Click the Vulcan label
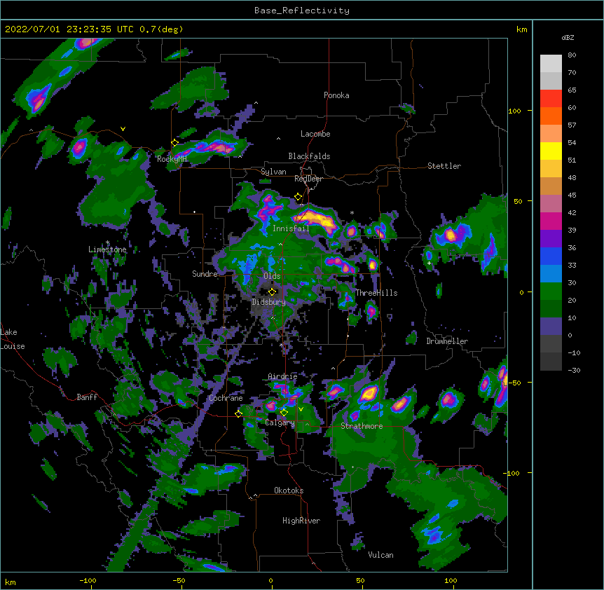This screenshot has width=604, height=590. (380, 555)
